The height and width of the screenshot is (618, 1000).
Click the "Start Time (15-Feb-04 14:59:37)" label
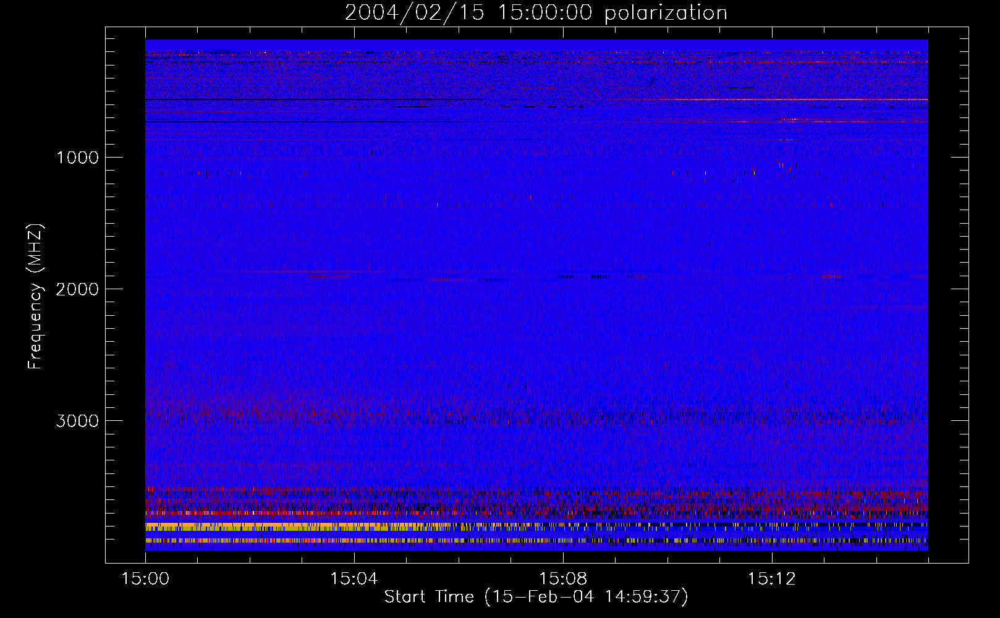pos(536,597)
